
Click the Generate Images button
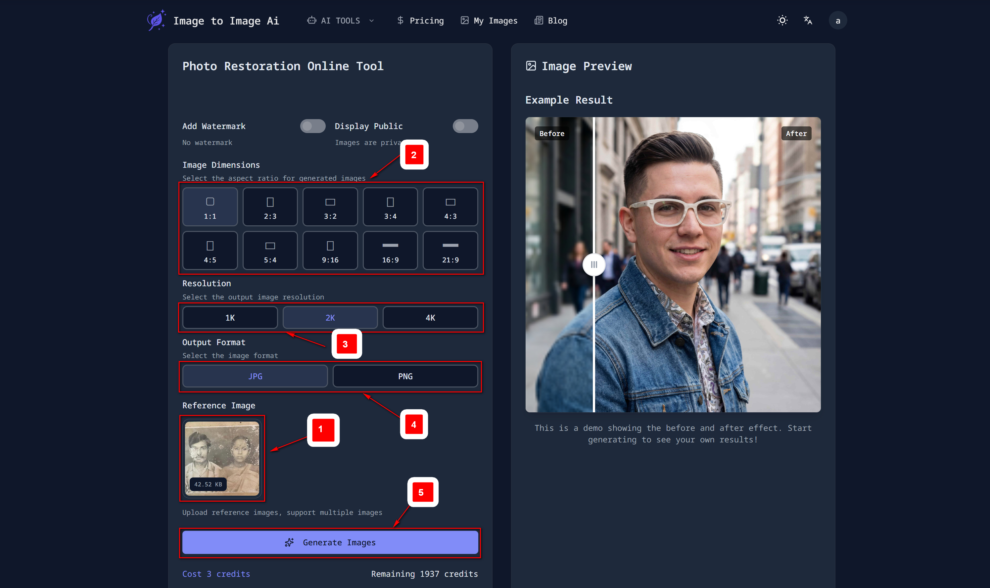pos(330,542)
